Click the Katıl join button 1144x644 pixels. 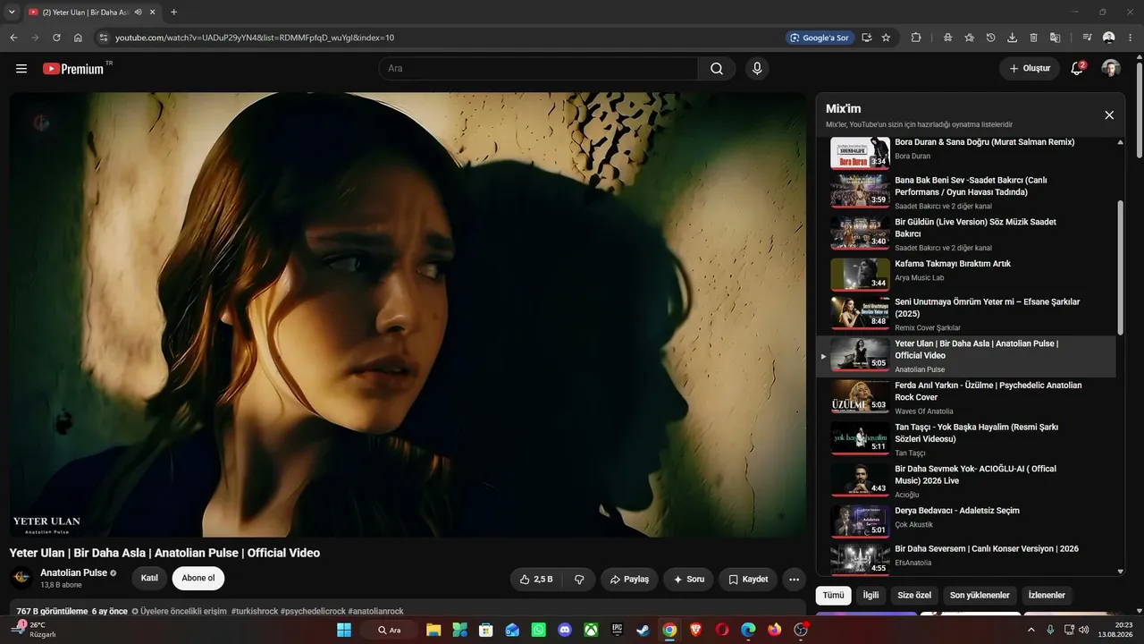click(149, 579)
